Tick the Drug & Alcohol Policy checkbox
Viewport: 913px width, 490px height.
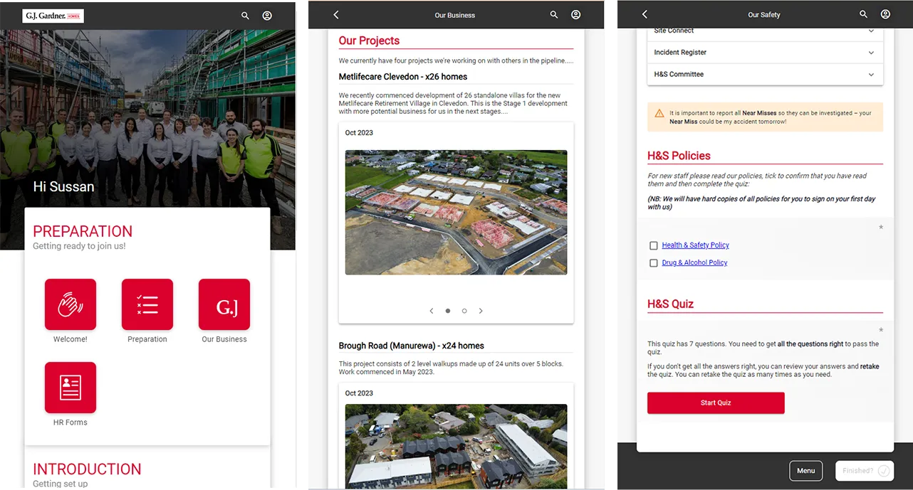[x=654, y=263]
